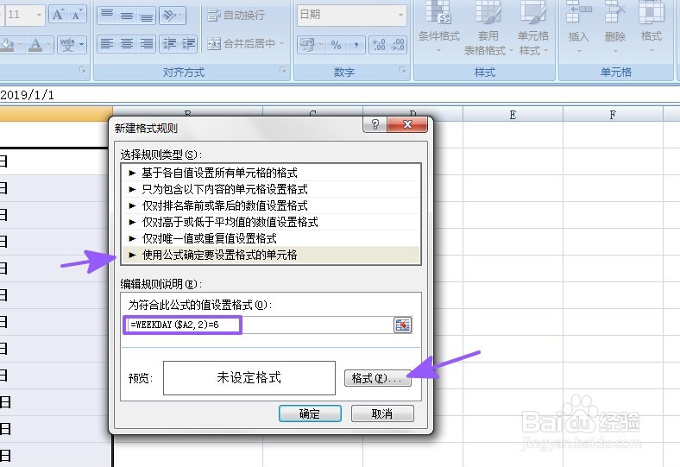The height and width of the screenshot is (467, 680).
Task: Open 对齐方式 alignment dialog launcher
Action: click(283, 70)
